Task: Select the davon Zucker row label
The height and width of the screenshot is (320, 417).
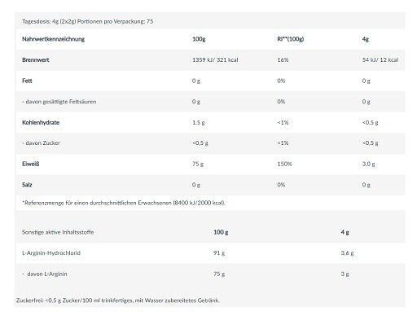Action: 41,143
